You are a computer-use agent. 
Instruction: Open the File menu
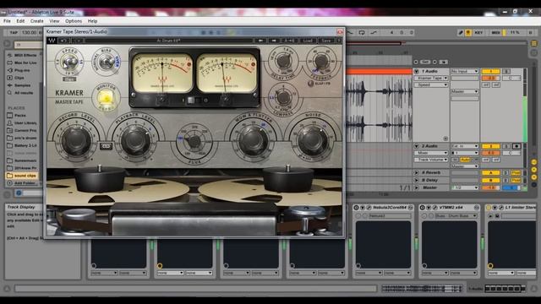click(x=7, y=21)
